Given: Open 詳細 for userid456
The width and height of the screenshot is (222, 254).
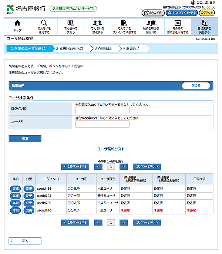Looking at the screenshot, I should [x=16, y=189].
